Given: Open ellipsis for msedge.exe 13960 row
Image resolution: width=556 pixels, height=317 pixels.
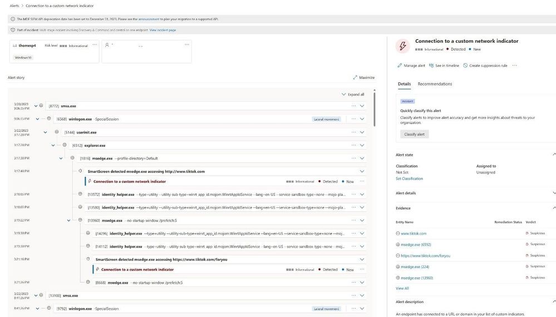Looking at the screenshot, I should [353, 220].
